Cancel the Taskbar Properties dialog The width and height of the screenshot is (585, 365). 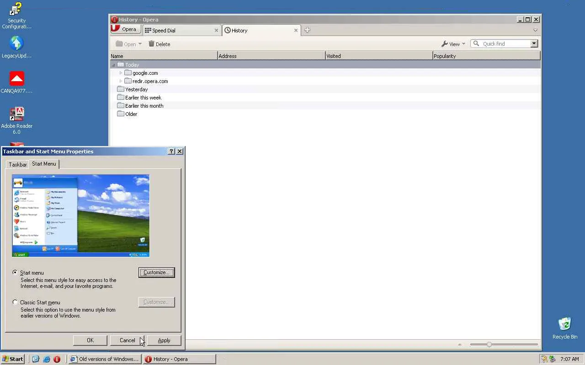(x=127, y=340)
